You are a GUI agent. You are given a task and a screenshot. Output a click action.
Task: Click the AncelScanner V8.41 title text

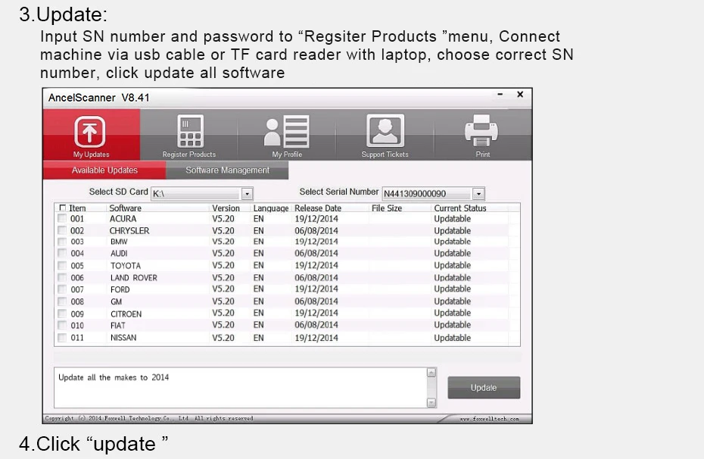98,98
